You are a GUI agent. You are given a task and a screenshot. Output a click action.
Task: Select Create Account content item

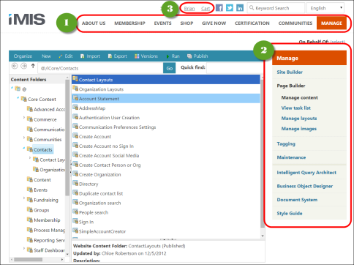(x=166, y=137)
